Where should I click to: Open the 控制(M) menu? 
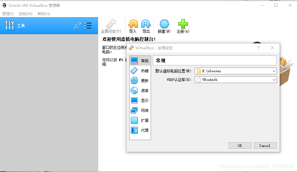pos(25,14)
